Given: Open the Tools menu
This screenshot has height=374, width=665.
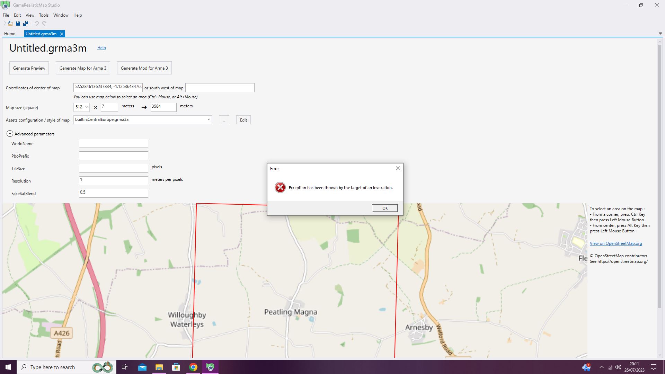Looking at the screenshot, I should (x=44, y=15).
